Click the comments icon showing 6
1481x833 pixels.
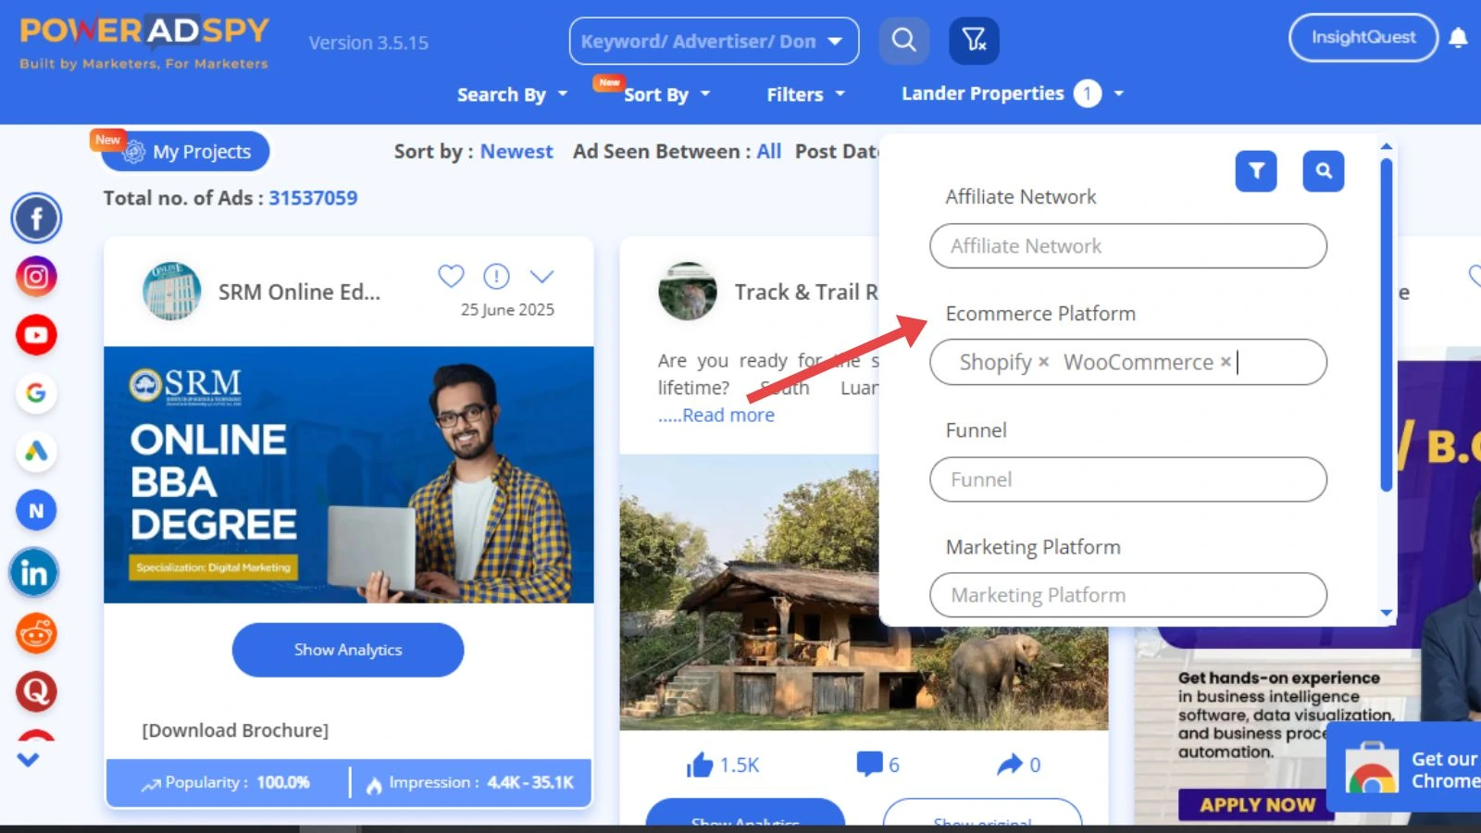[870, 765]
